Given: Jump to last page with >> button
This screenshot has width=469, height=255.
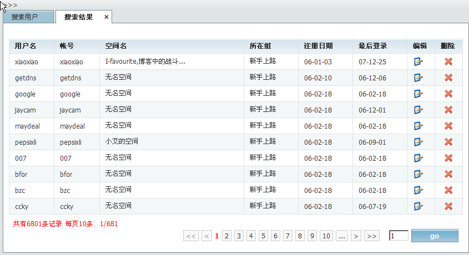Looking at the screenshot, I should pos(372,236).
